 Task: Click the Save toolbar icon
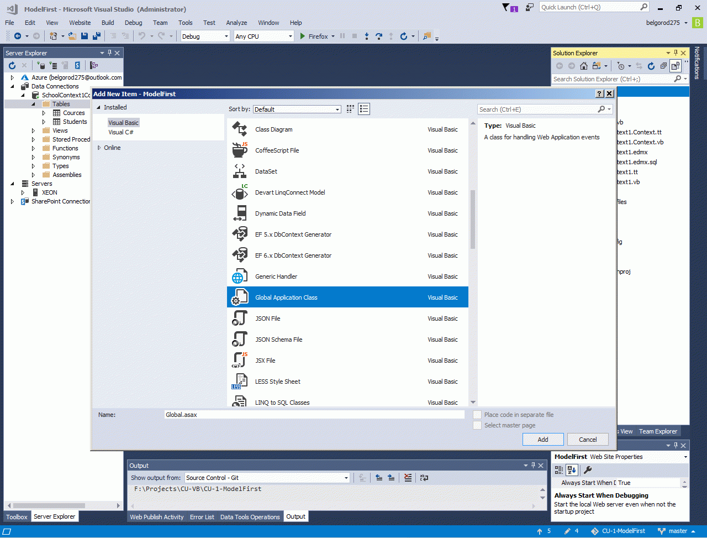pyautogui.click(x=85, y=36)
